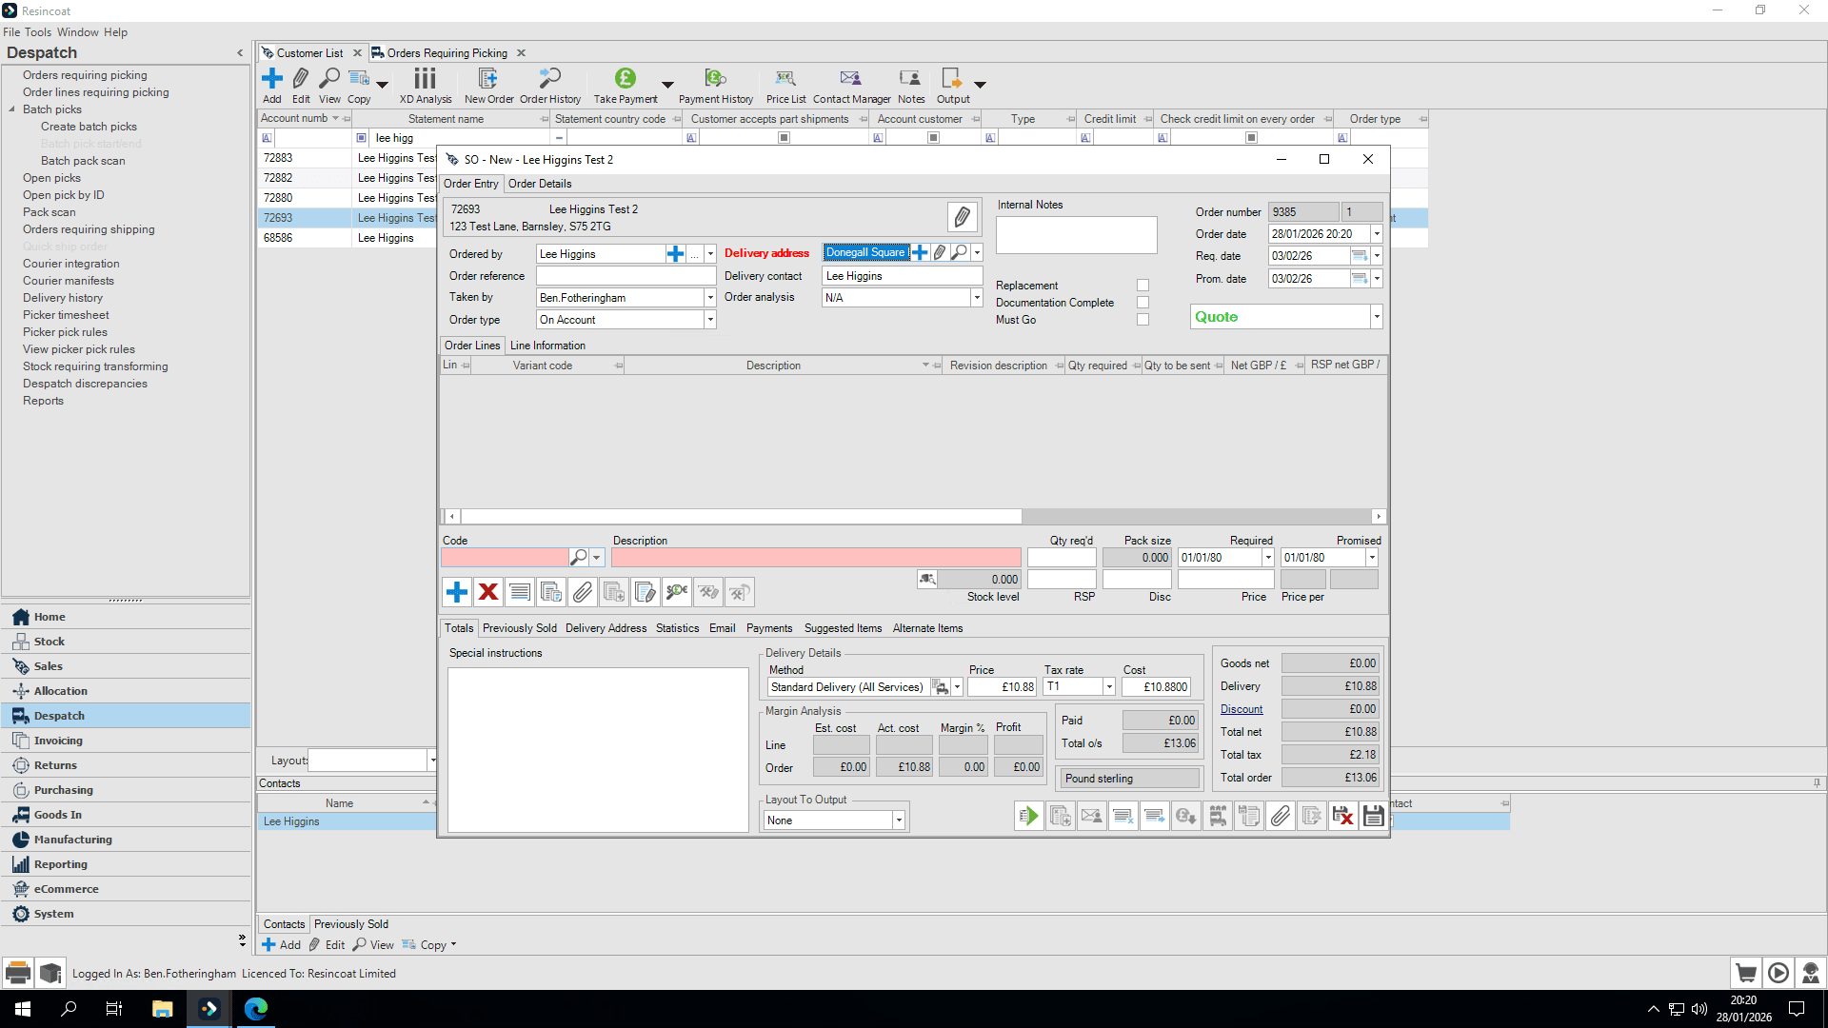1828x1028 pixels.
Task: Open Microsoft Edge from the taskbar
Action: coord(256,1009)
